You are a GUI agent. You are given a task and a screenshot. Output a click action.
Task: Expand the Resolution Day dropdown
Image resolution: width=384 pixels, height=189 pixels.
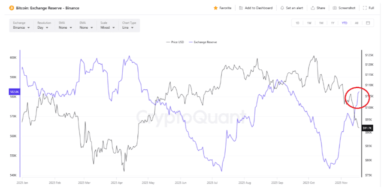(45, 27)
